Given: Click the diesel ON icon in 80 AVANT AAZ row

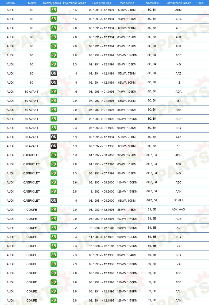Looking at the screenshot, I should pyautogui.click(x=53, y=137).
